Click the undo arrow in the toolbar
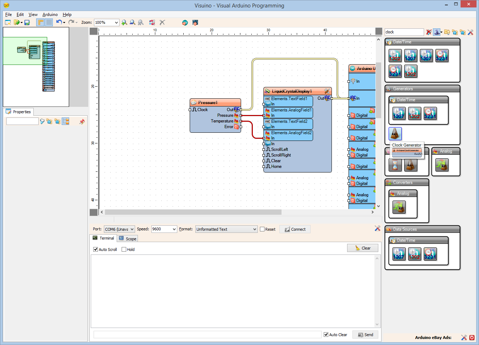 click(x=59, y=22)
